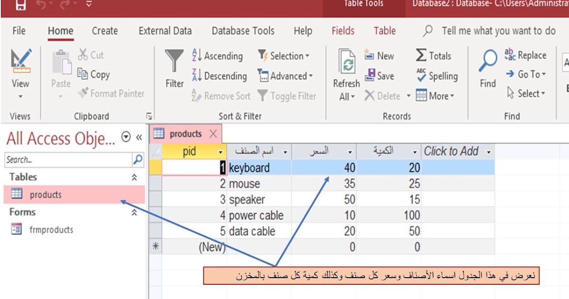Switch to the Create ribbon tab
The height and width of the screenshot is (299, 569).
(104, 31)
